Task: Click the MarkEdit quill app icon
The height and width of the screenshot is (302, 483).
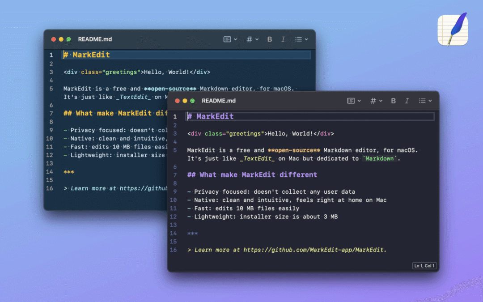Action: click(453, 30)
